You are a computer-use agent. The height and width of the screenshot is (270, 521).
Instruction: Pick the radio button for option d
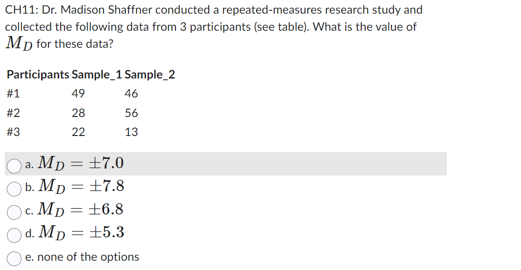click(x=14, y=235)
